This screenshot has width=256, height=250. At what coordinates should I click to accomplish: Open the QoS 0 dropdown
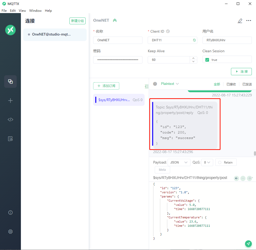tap(207, 162)
